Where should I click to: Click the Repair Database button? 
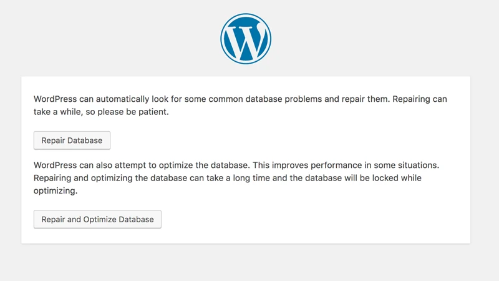[72, 140]
